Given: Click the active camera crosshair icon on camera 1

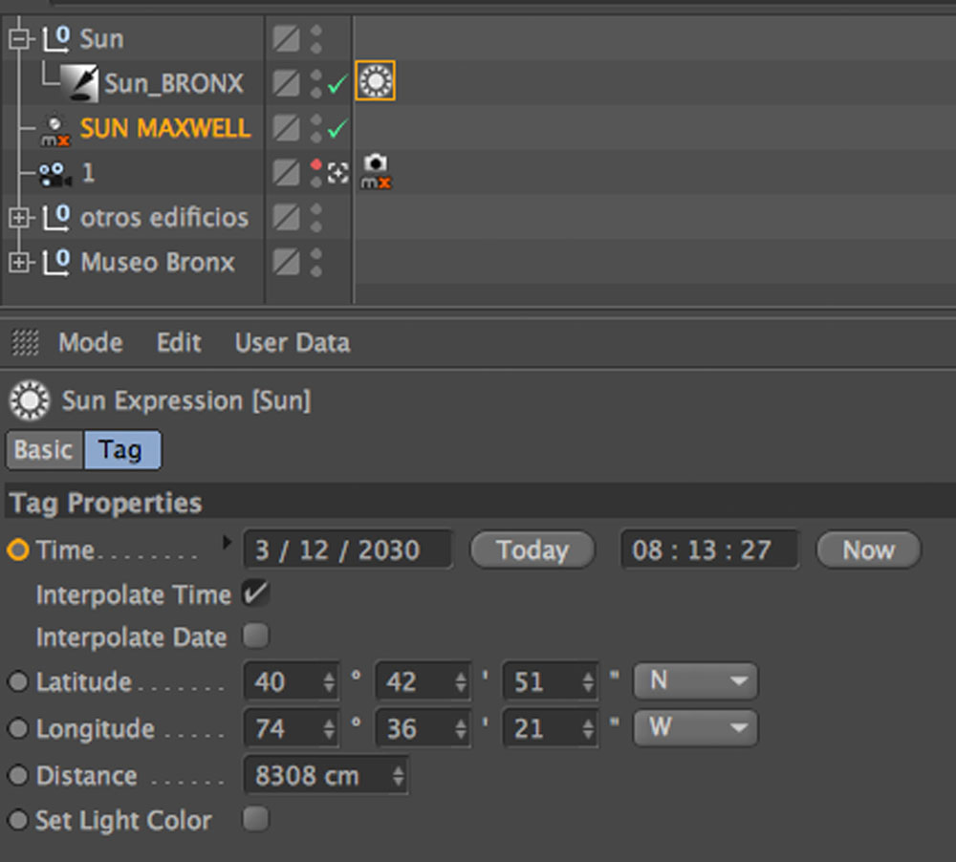Looking at the screenshot, I should [337, 173].
